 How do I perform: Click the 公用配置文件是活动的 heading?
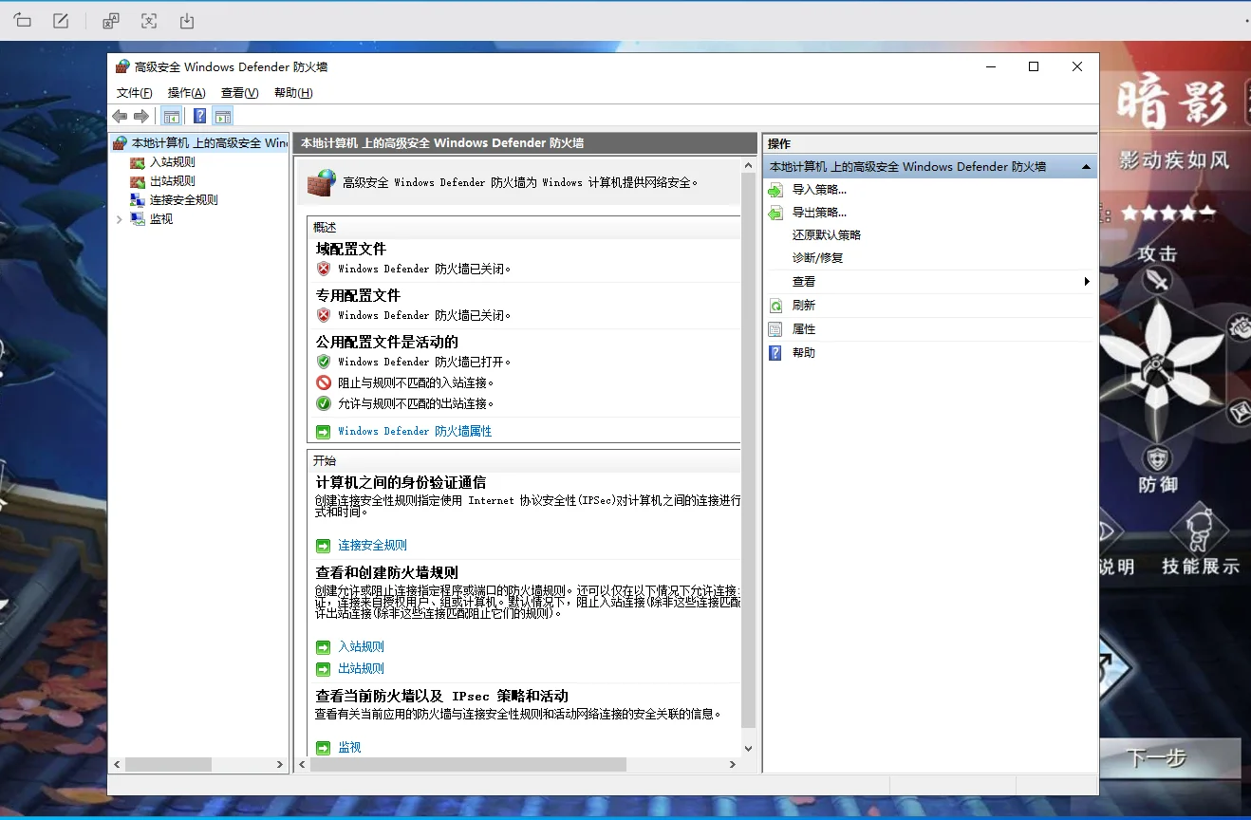tap(387, 342)
